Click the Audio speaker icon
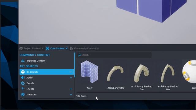The height and width of the screenshot is (110, 196). [23, 78]
